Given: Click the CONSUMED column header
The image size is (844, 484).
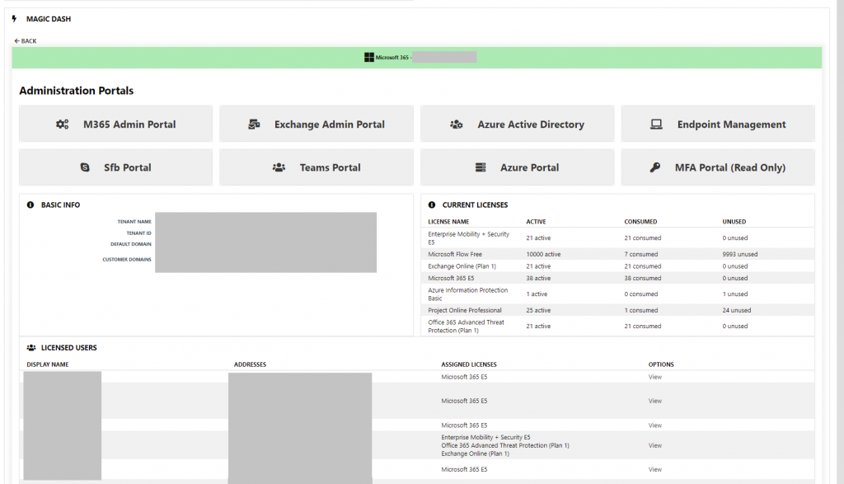Looking at the screenshot, I should pyautogui.click(x=640, y=222).
